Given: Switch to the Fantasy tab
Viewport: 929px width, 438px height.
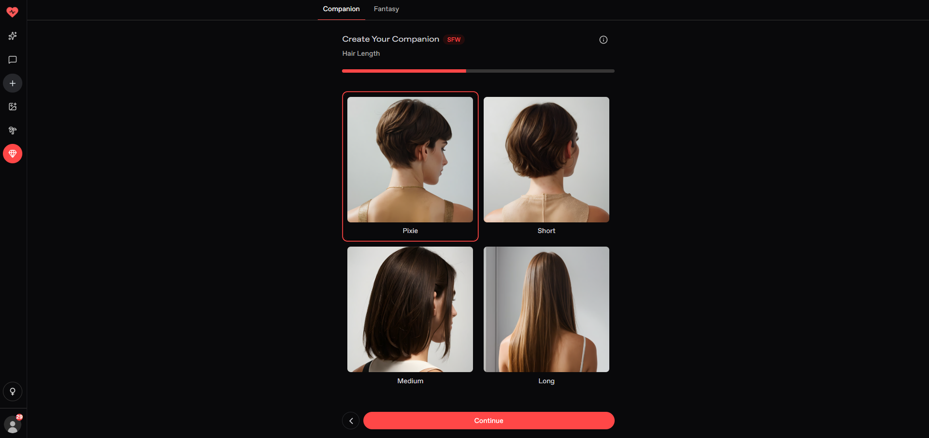Looking at the screenshot, I should 386,9.
